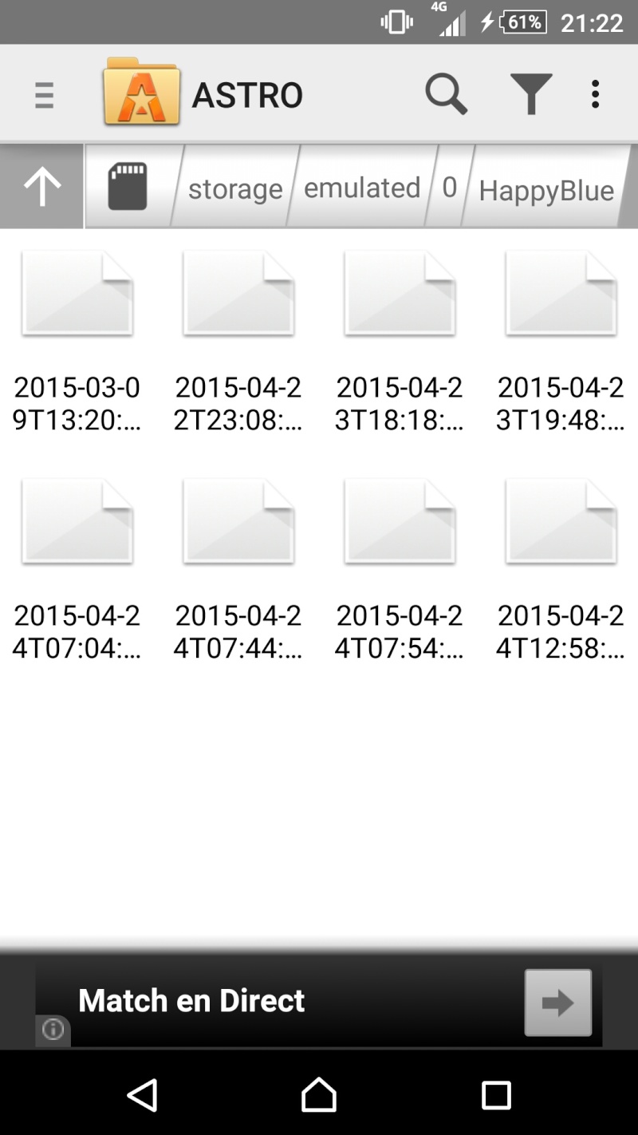Open file 2015-04-24T07:04
The width and height of the screenshot is (638, 1135).
77,570
